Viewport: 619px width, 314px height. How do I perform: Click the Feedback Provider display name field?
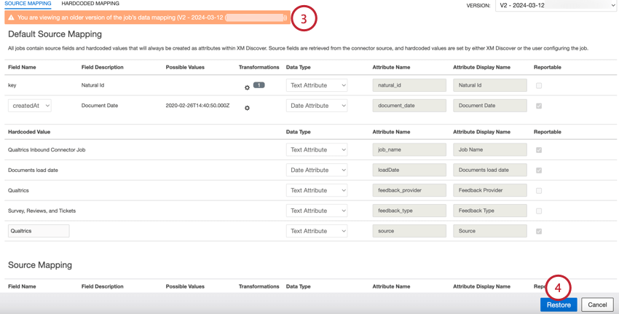pyautogui.click(x=489, y=190)
